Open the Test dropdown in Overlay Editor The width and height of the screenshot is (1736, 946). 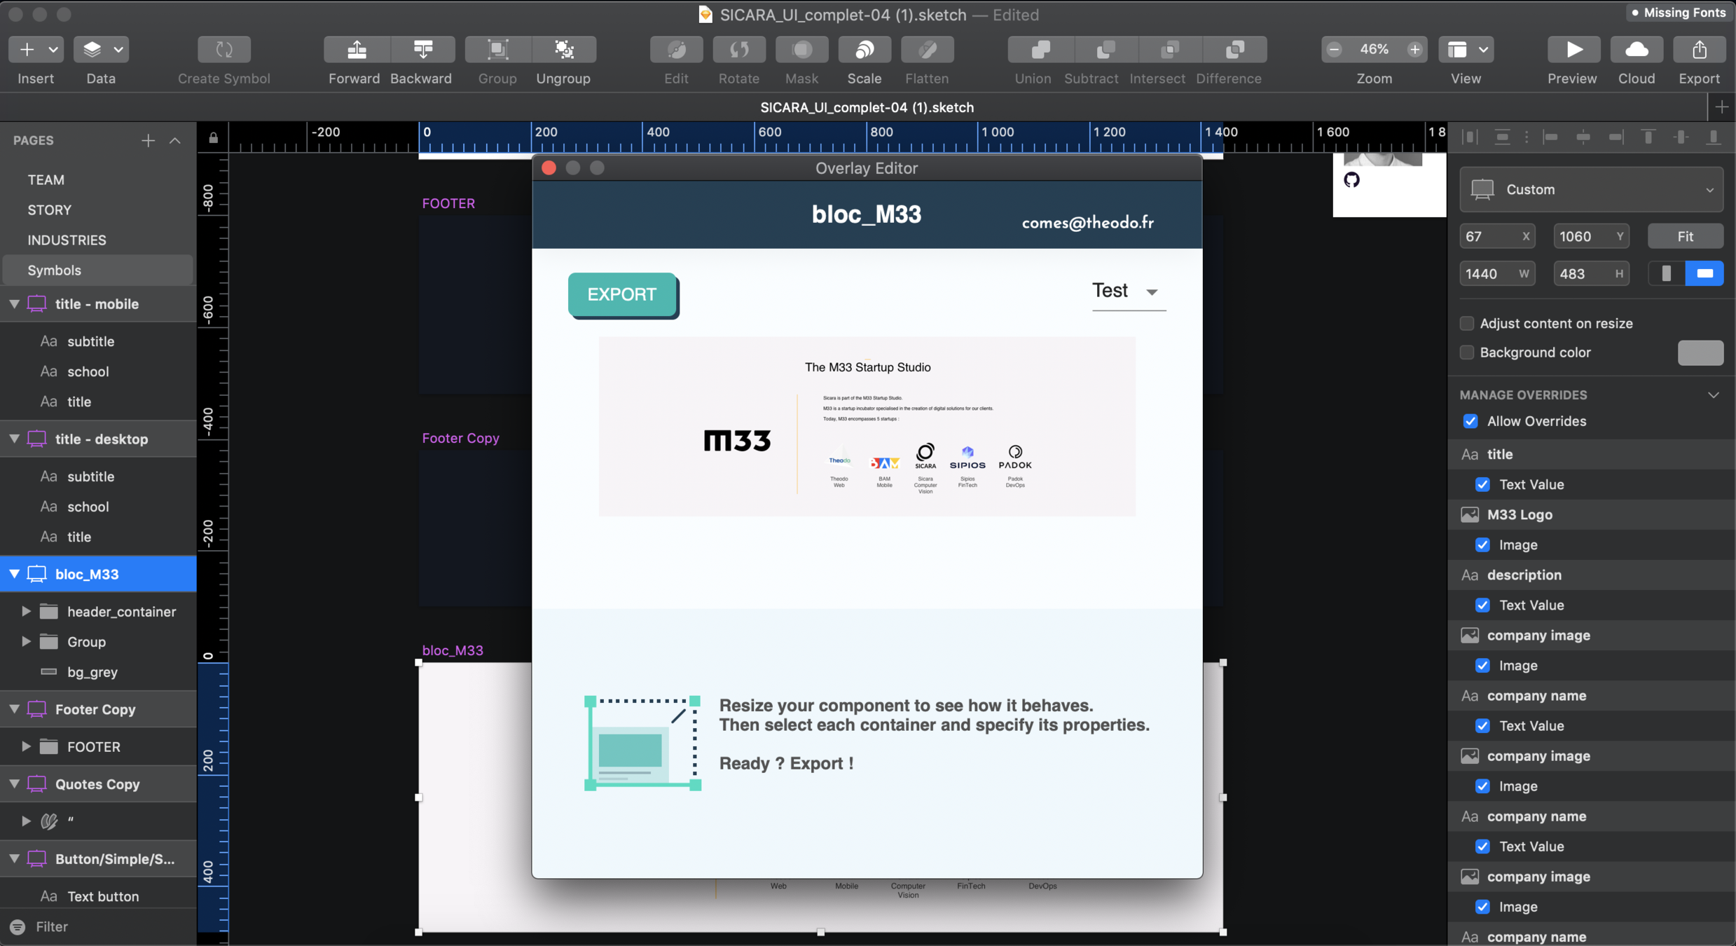coord(1128,292)
